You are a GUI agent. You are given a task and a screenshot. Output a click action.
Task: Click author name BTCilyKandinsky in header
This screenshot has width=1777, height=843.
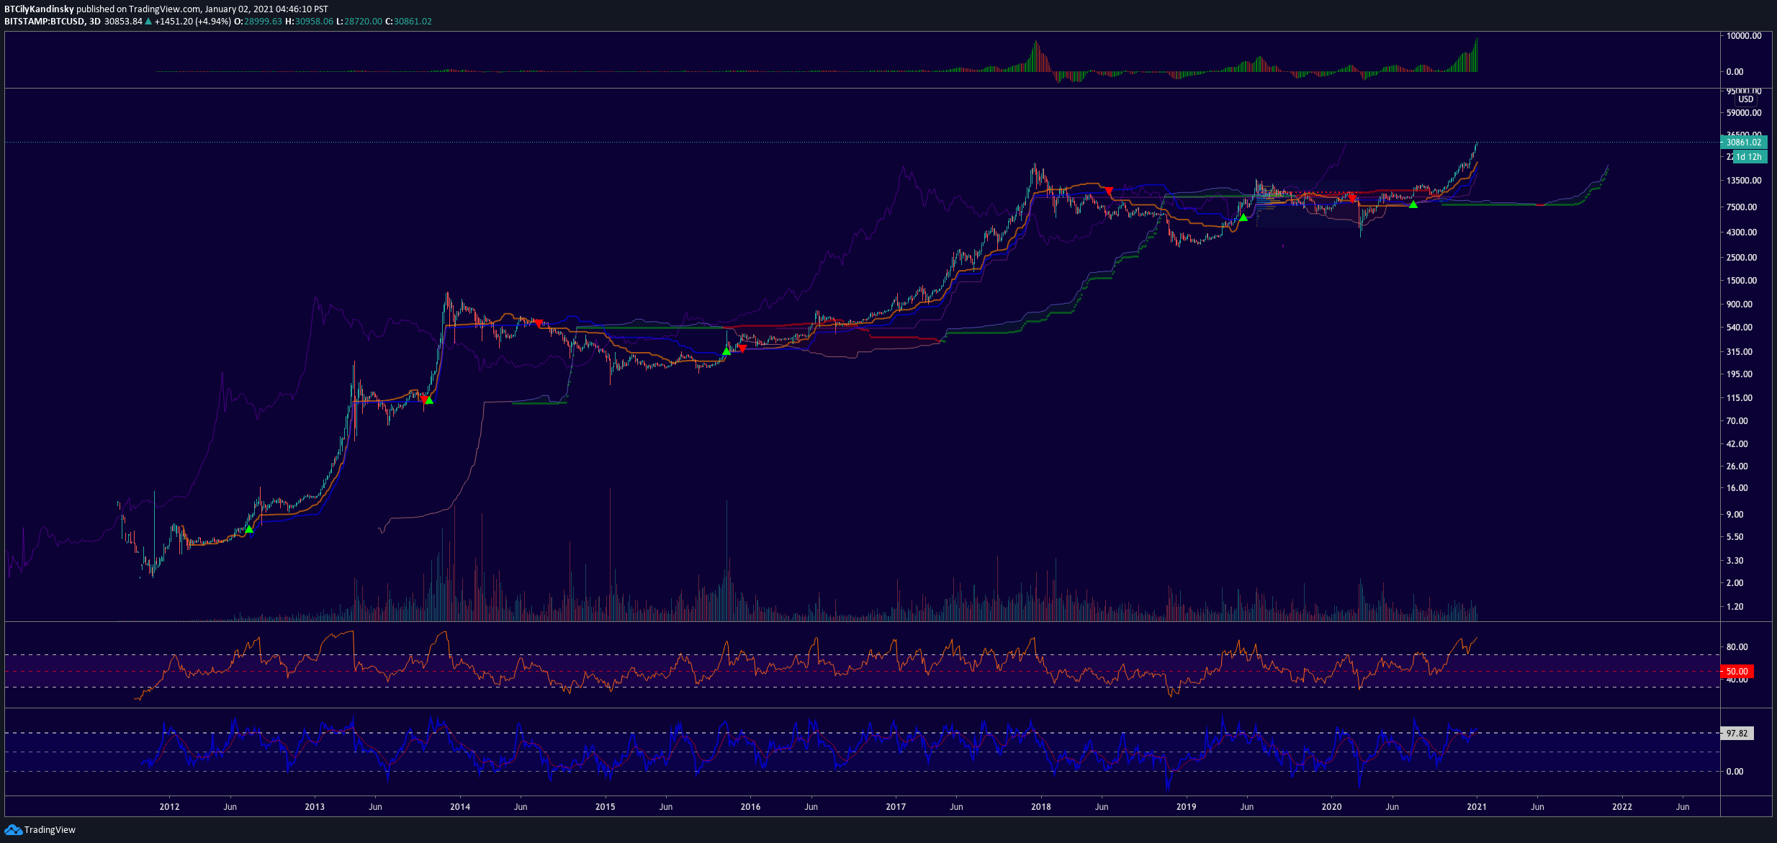[39, 9]
